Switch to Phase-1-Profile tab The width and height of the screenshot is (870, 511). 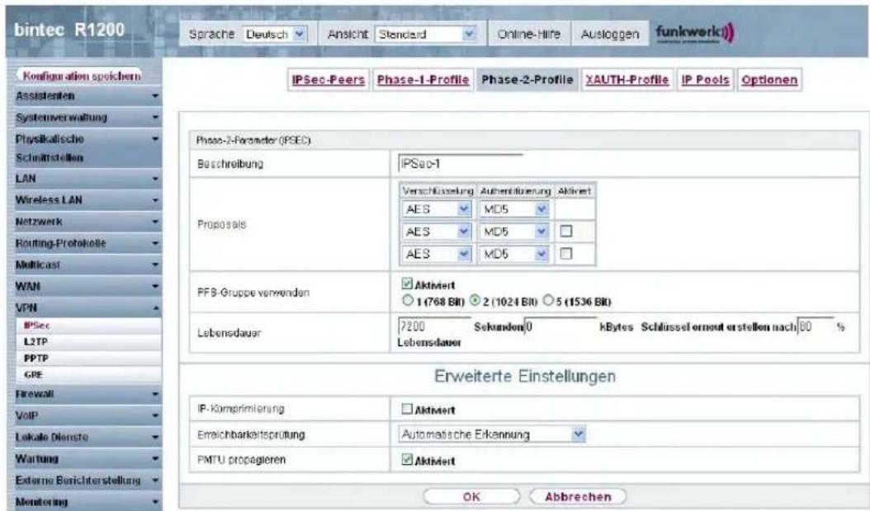coord(423,80)
